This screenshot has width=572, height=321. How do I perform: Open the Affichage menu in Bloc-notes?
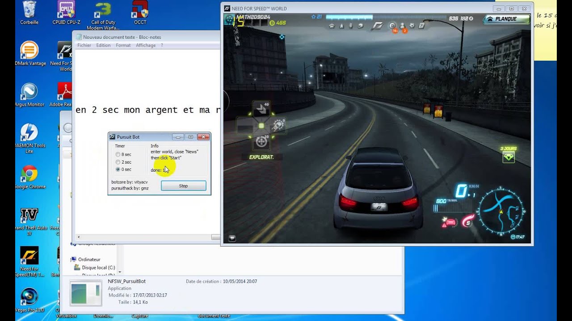(x=146, y=45)
